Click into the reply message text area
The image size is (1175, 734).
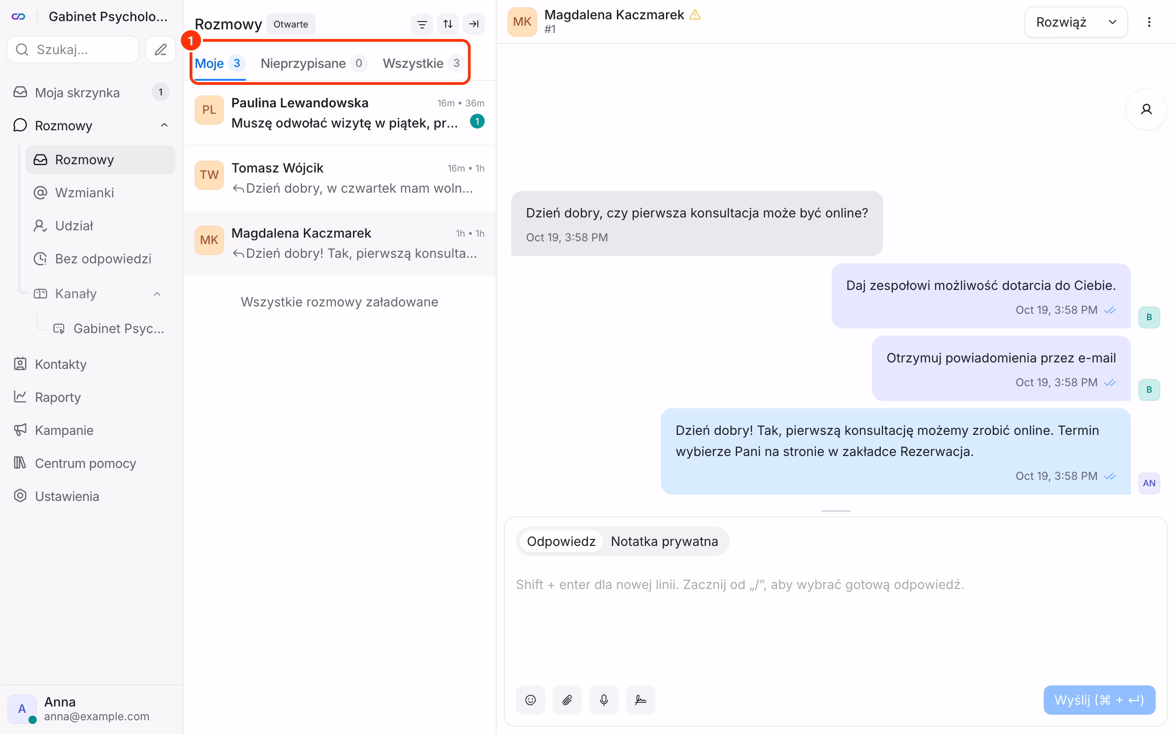point(835,621)
